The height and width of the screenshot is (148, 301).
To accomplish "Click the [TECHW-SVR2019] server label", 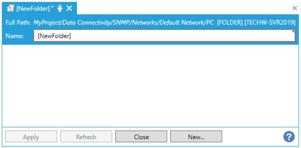I will tap(270, 23).
